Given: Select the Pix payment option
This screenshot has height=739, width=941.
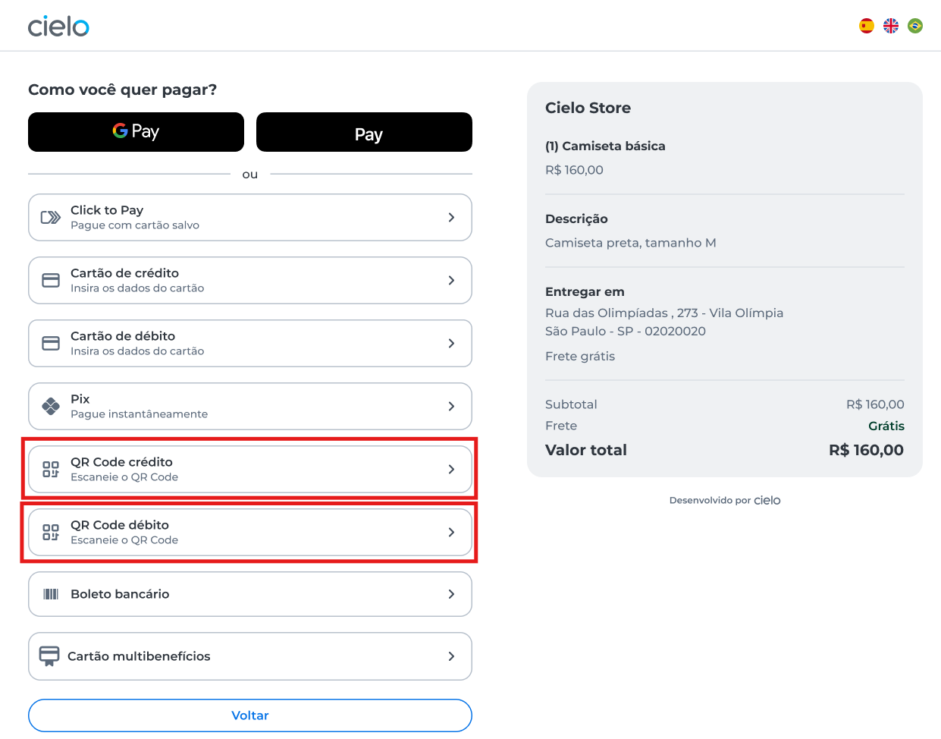Looking at the screenshot, I should 249,407.
